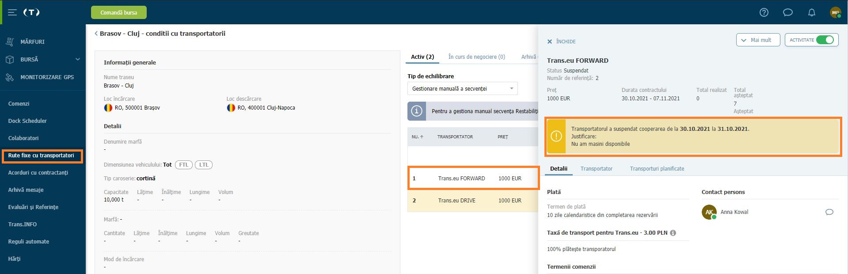Click the PREȚ column header
848x274 pixels.
tap(503, 137)
